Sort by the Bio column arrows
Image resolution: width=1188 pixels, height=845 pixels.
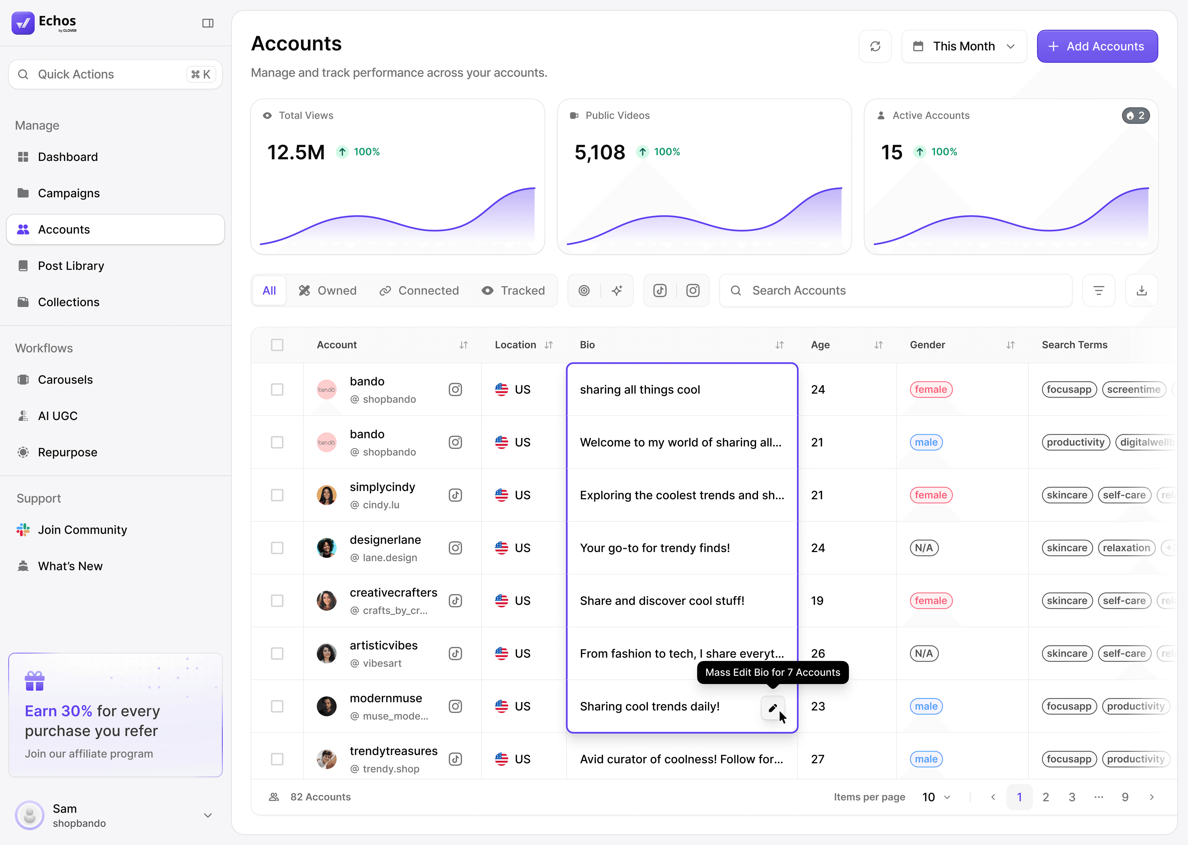click(x=779, y=345)
